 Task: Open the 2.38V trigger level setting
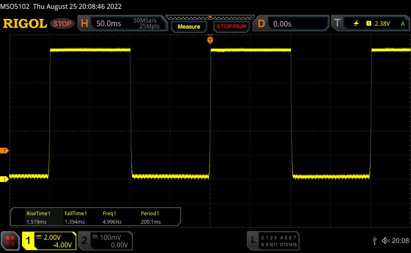382,24
